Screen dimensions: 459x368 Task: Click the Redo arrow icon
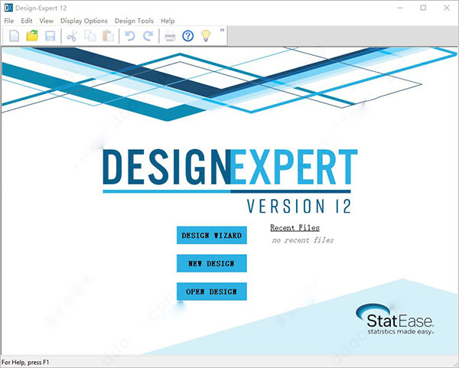(x=148, y=36)
